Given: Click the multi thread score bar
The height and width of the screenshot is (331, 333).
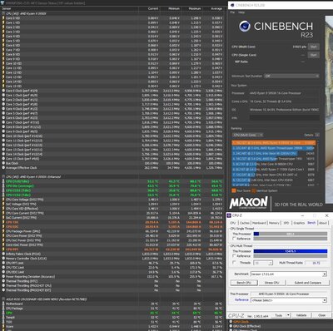Looking at the screenshot, I should click(x=291, y=251).
